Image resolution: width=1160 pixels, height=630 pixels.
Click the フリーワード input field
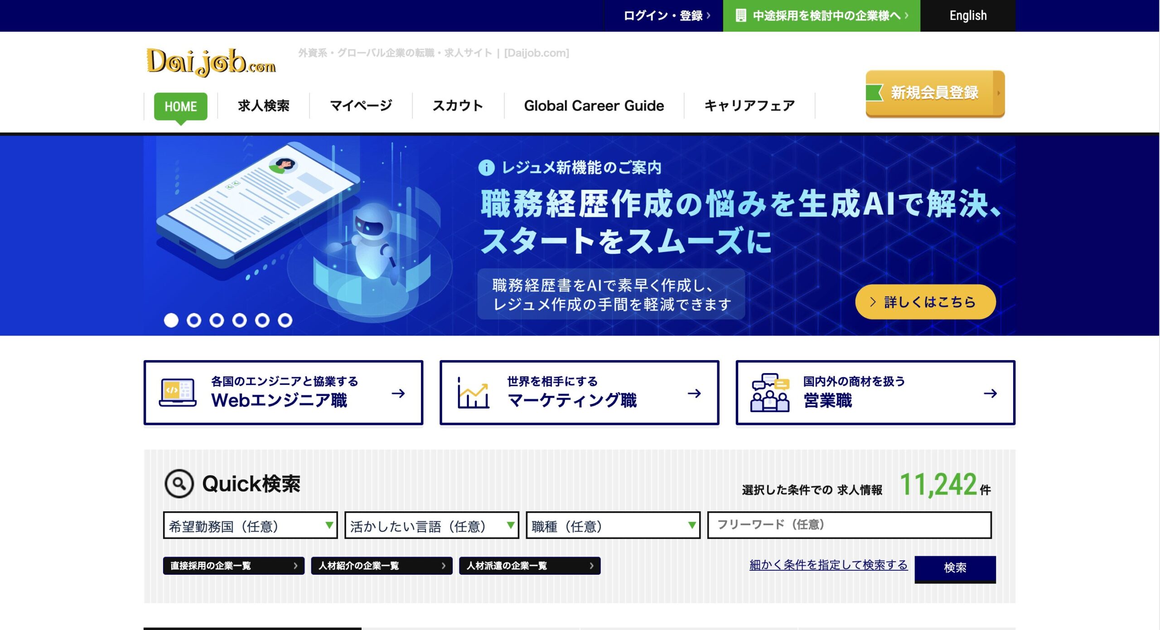click(849, 525)
